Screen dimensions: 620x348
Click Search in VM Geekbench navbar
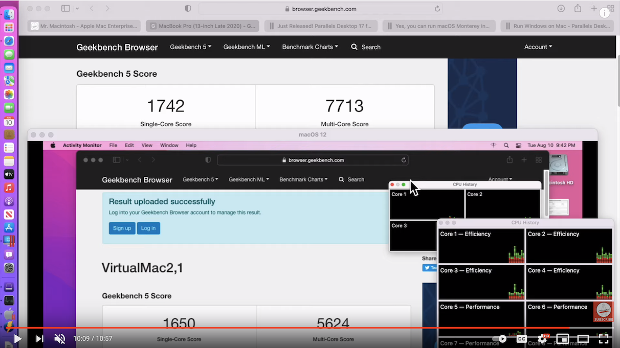[x=351, y=180]
